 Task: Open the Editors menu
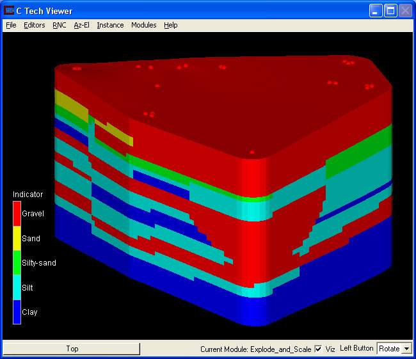point(35,25)
